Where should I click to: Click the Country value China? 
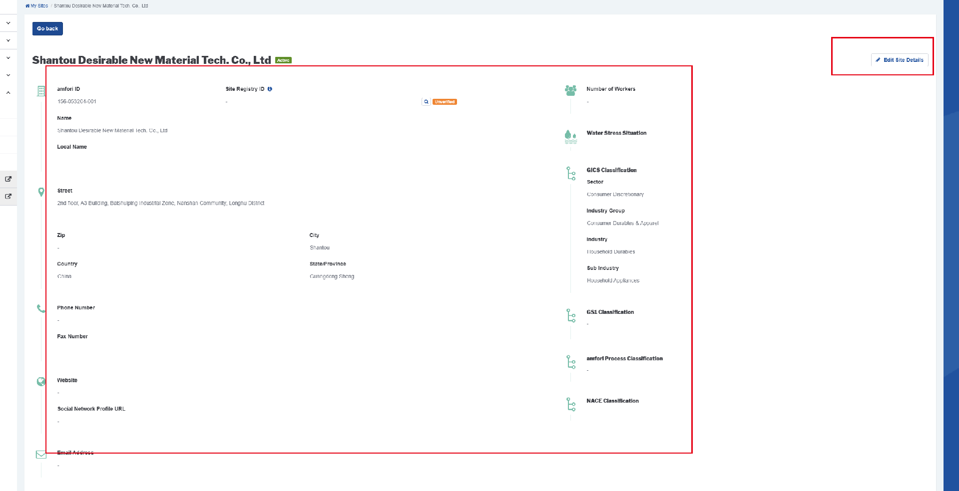[64, 276]
